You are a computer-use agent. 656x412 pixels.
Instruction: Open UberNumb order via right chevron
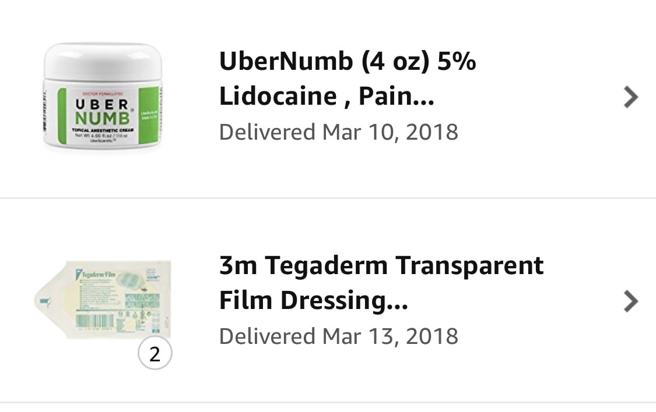pyautogui.click(x=631, y=97)
